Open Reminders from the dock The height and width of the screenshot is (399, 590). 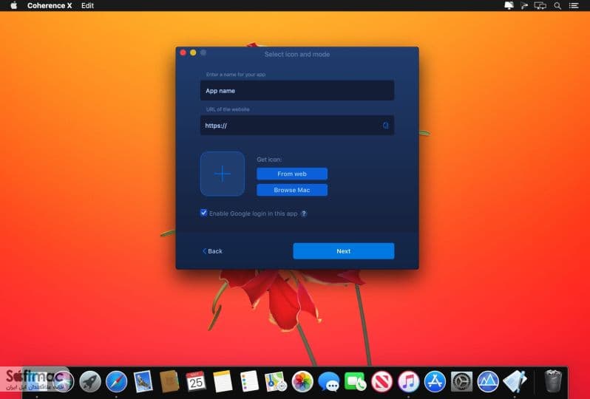click(x=249, y=381)
